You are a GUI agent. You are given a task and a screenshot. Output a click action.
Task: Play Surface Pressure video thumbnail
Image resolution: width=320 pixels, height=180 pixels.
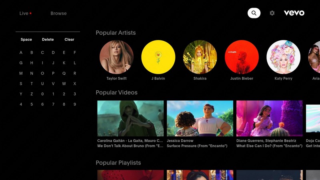[x=200, y=118]
